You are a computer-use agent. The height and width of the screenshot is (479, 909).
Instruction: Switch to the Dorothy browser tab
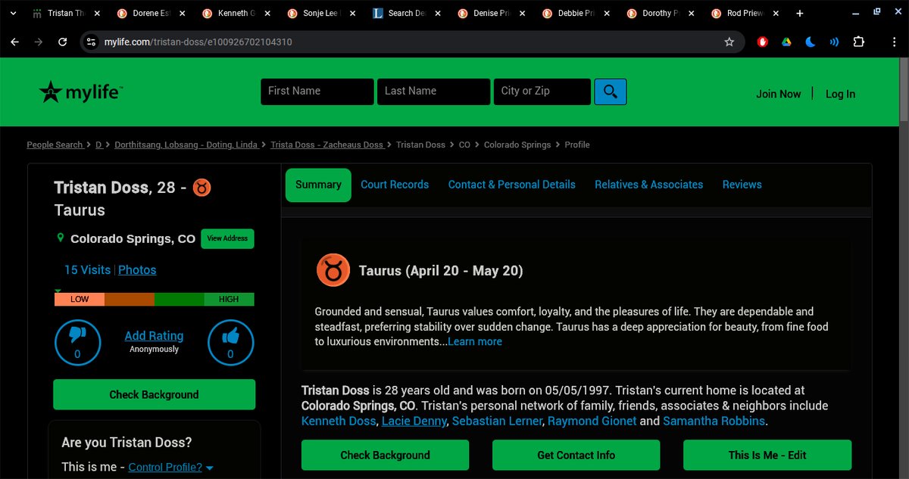click(x=662, y=13)
